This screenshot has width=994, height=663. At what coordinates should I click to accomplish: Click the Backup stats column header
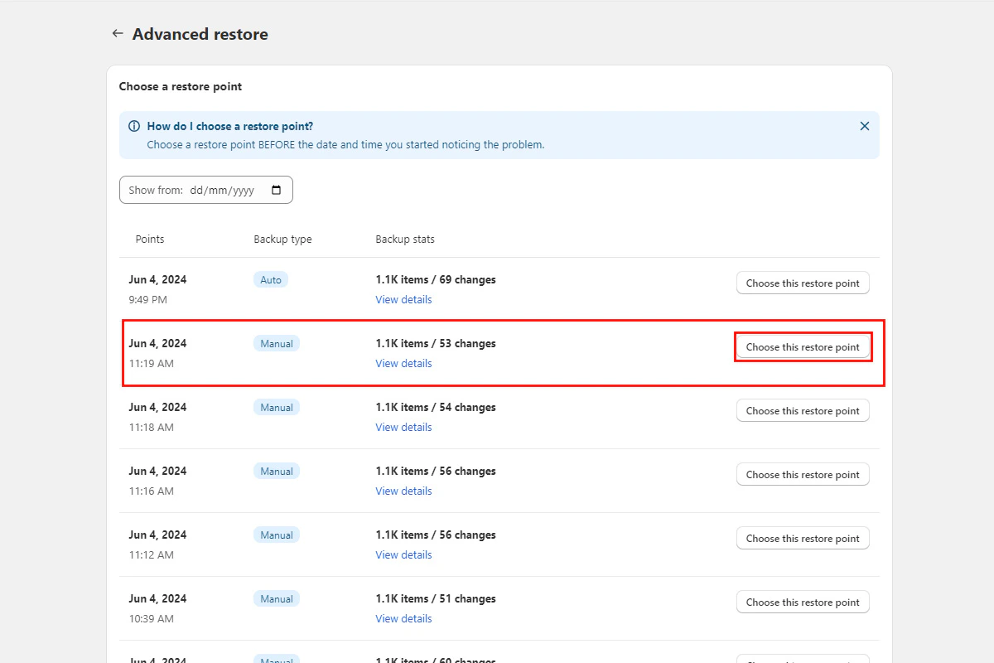[x=405, y=239]
